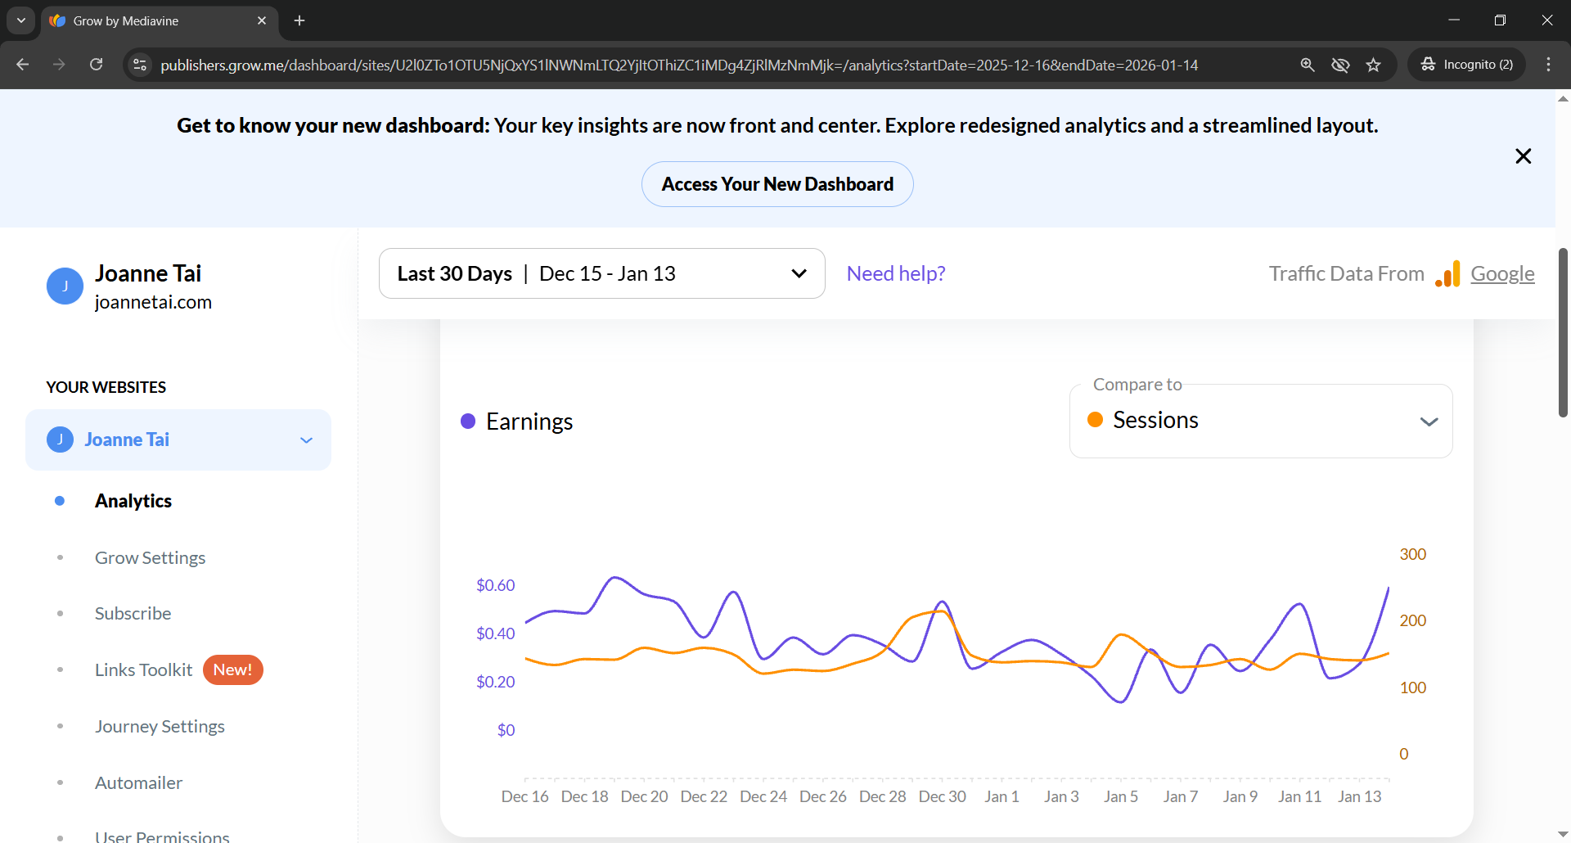Open the Need help? link
1571x843 pixels.
[x=896, y=273]
